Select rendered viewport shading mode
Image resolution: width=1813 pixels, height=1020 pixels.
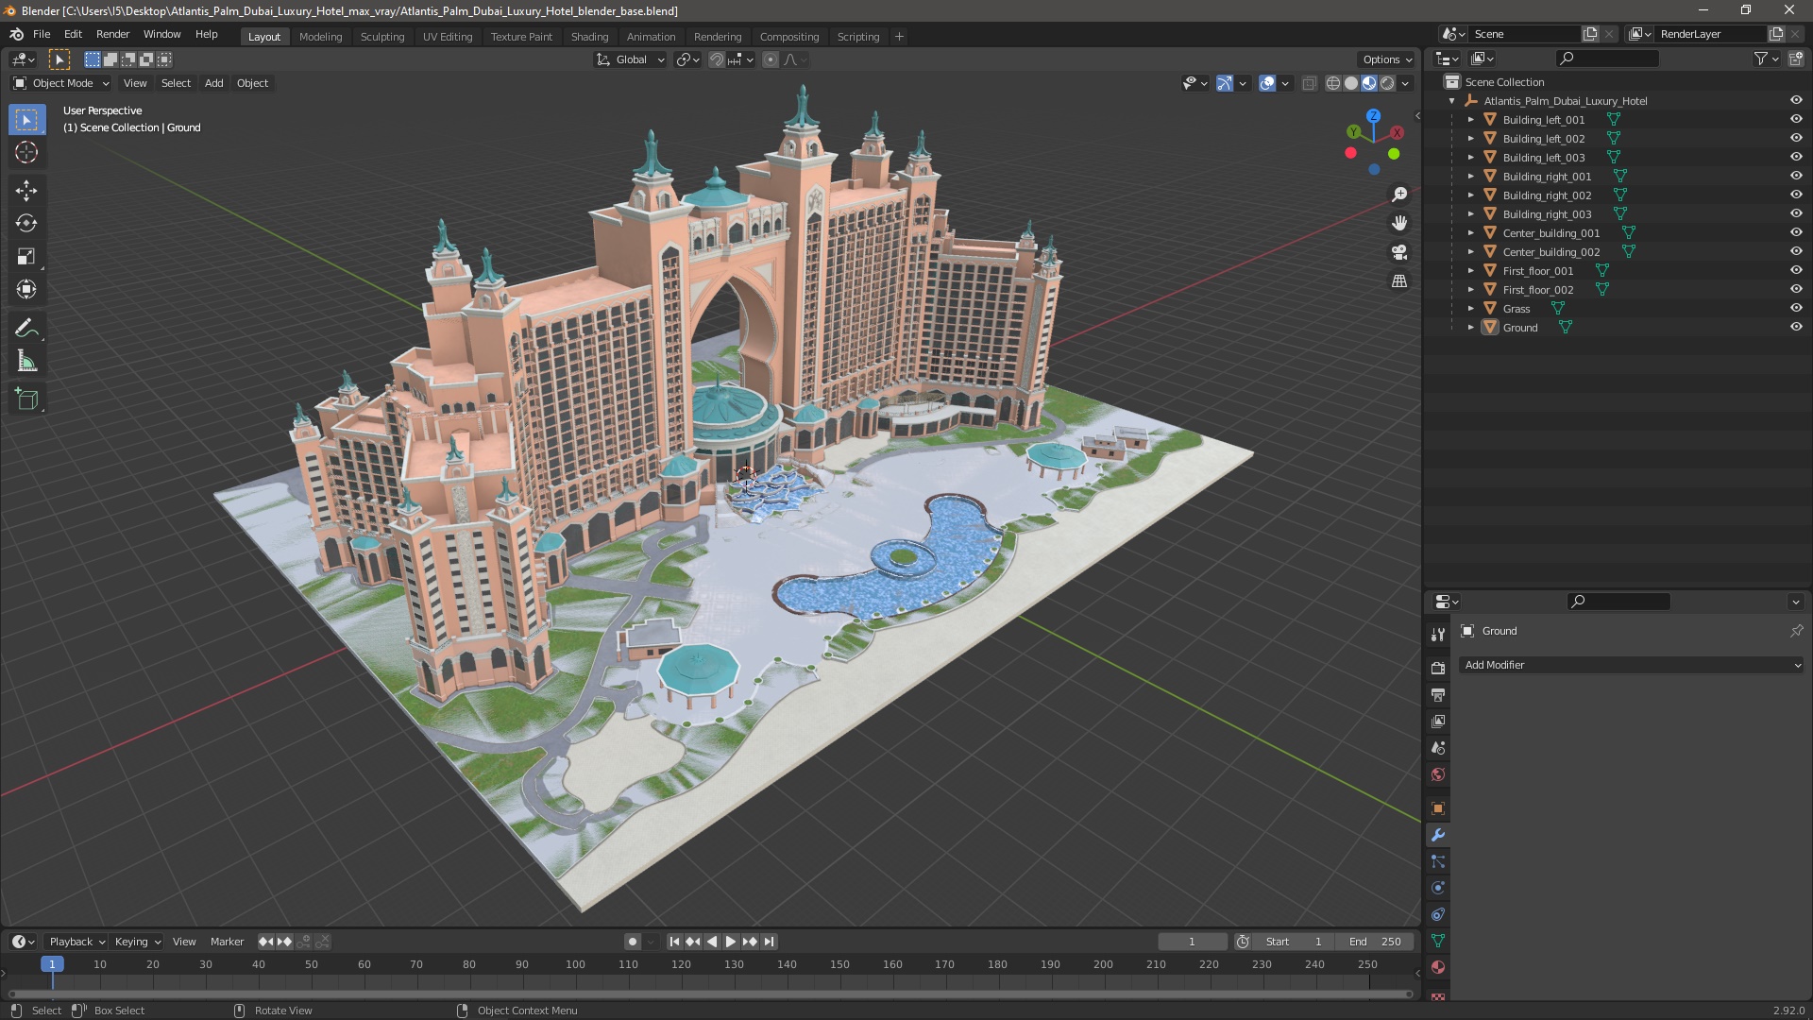[x=1387, y=84]
